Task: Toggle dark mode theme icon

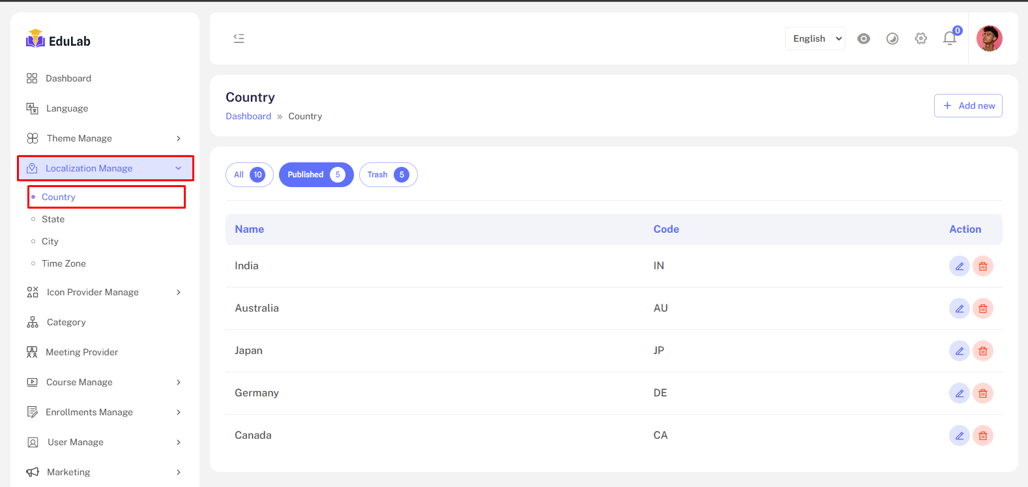Action: coord(892,38)
